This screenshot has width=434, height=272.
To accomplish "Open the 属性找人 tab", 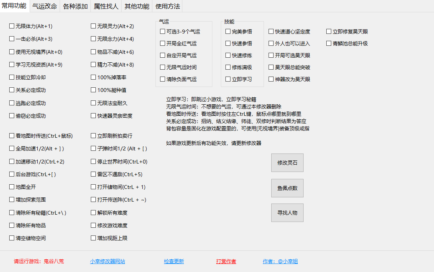I will click(x=106, y=6).
